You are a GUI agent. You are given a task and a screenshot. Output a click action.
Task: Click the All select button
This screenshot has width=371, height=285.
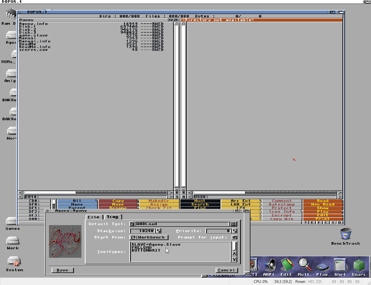pyautogui.click(x=77, y=201)
